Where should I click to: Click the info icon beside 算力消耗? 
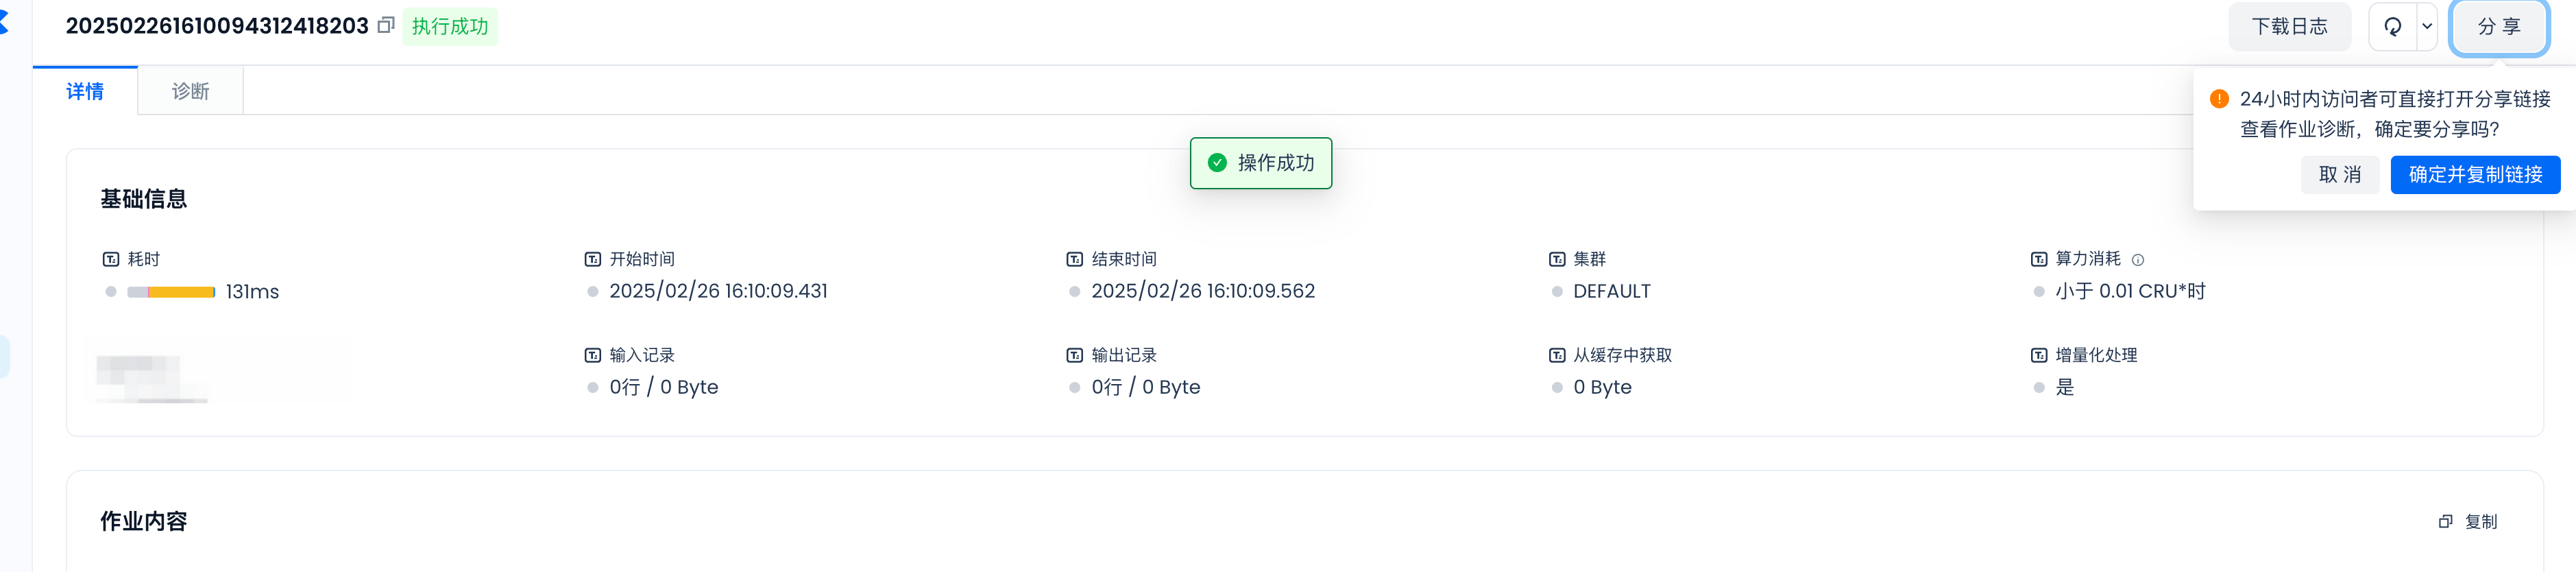coord(2138,260)
